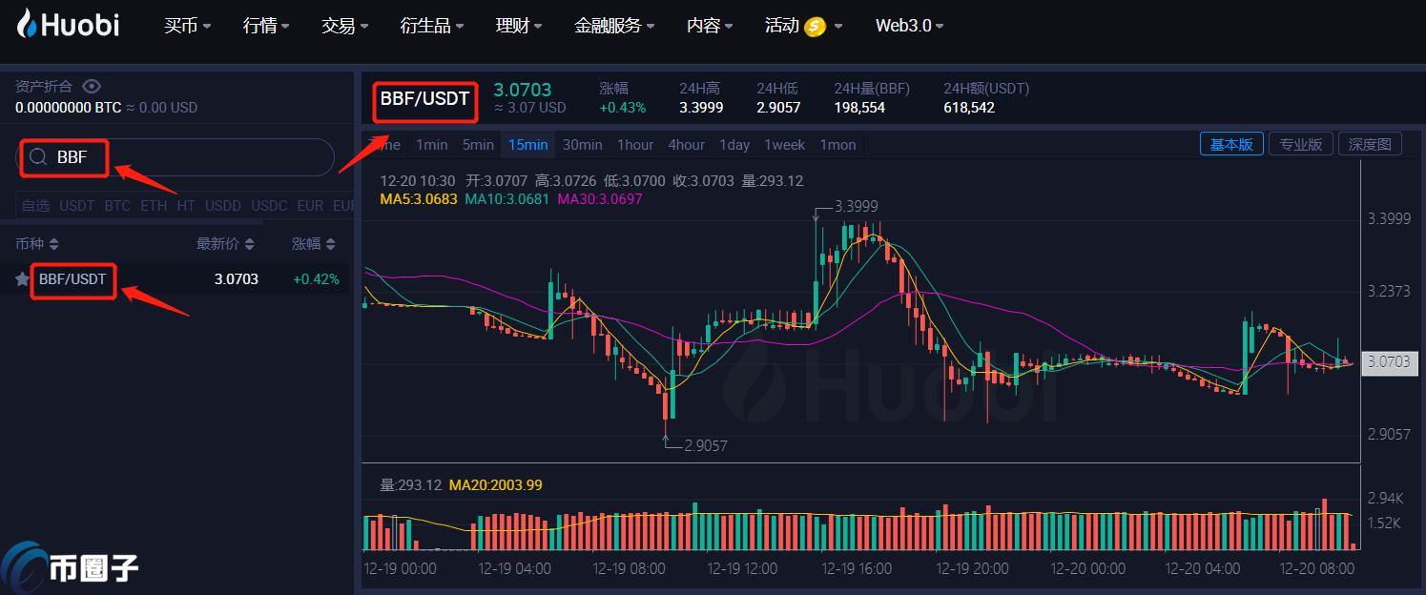This screenshot has height=595, width=1426.
Task: Select the USDC market tab
Action: coord(269,205)
